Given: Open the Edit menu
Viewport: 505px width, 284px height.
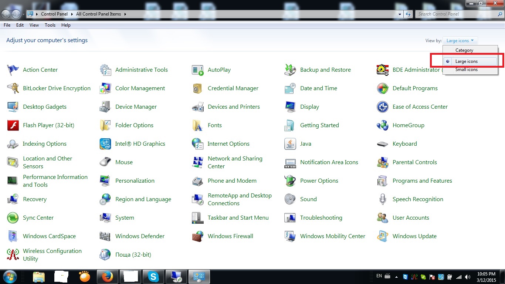Looking at the screenshot, I should (x=20, y=25).
